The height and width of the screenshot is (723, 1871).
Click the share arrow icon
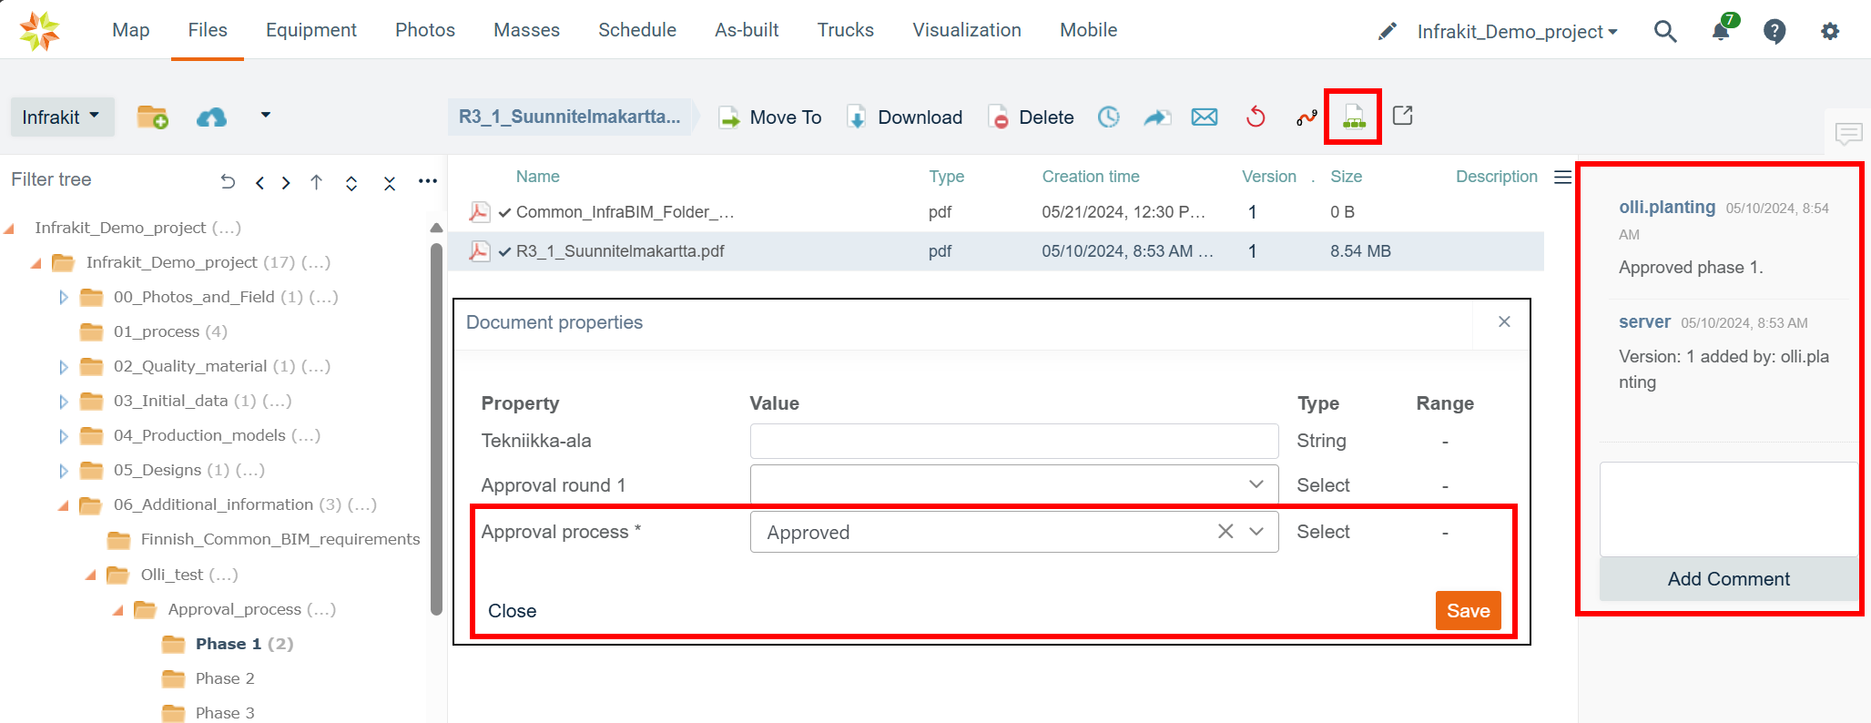pyautogui.click(x=1156, y=117)
